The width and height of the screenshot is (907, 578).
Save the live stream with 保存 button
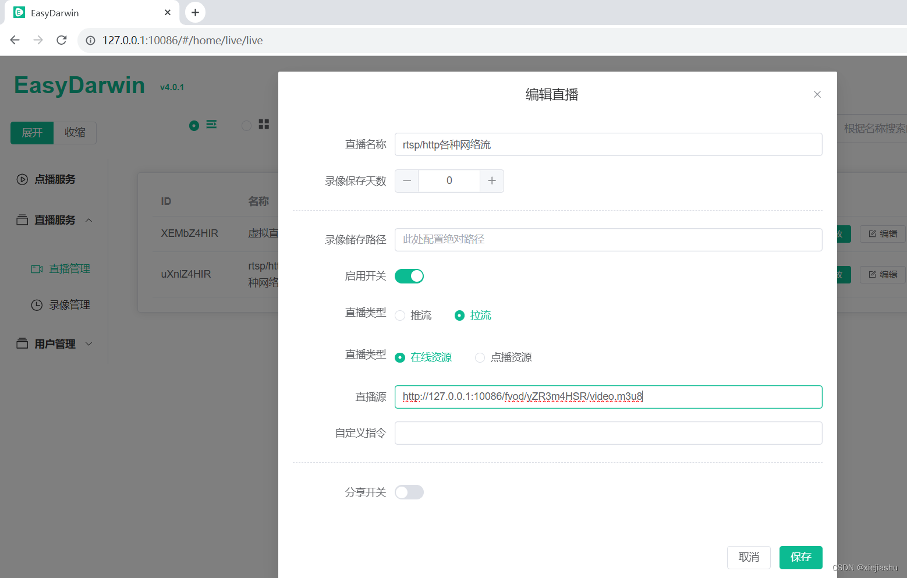point(800,557)
